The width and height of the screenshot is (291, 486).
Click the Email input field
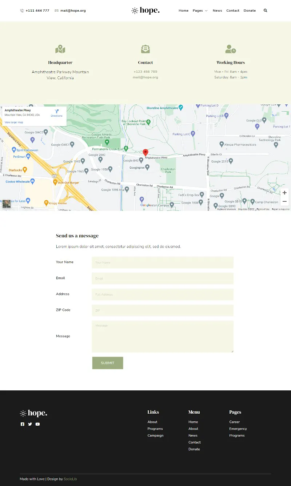(x=163, y=278)
